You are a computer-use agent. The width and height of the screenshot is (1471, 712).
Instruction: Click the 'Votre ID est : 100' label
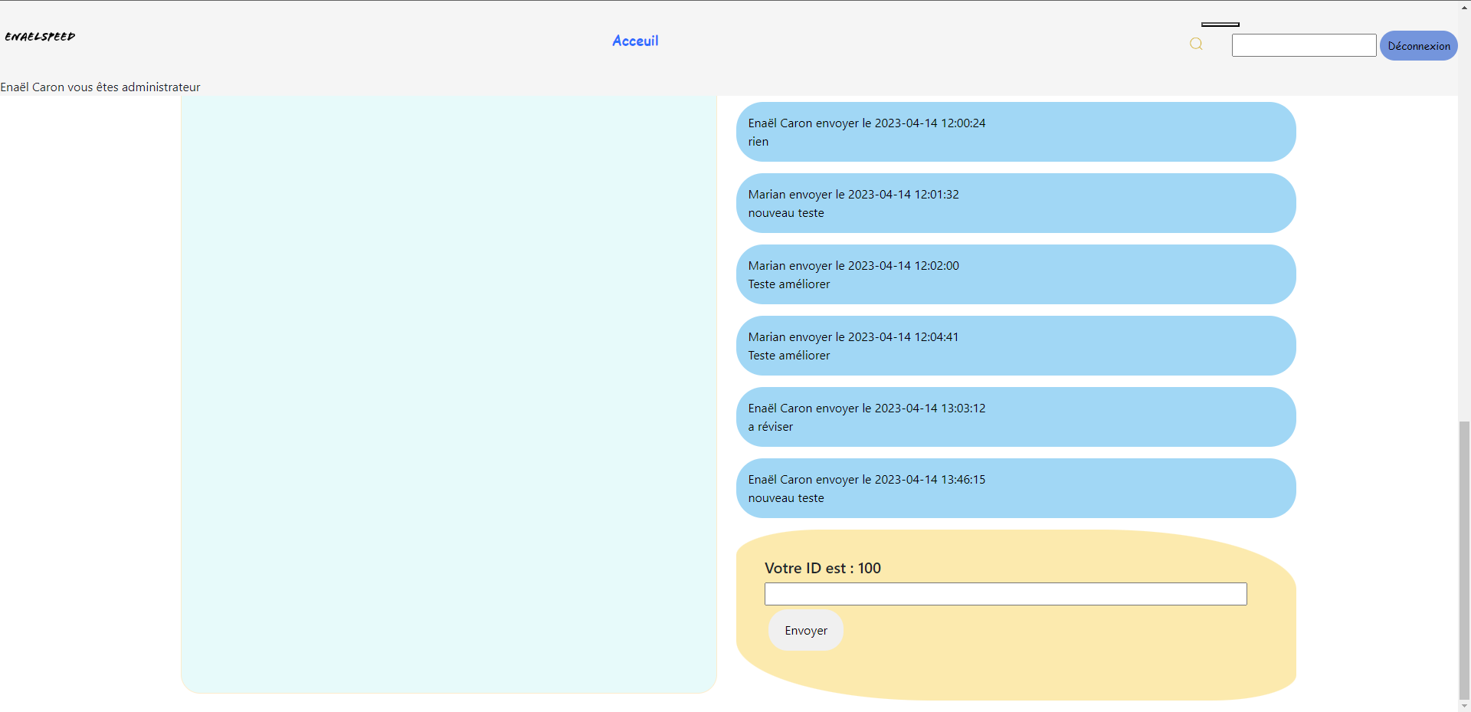[x=822, y=568]
